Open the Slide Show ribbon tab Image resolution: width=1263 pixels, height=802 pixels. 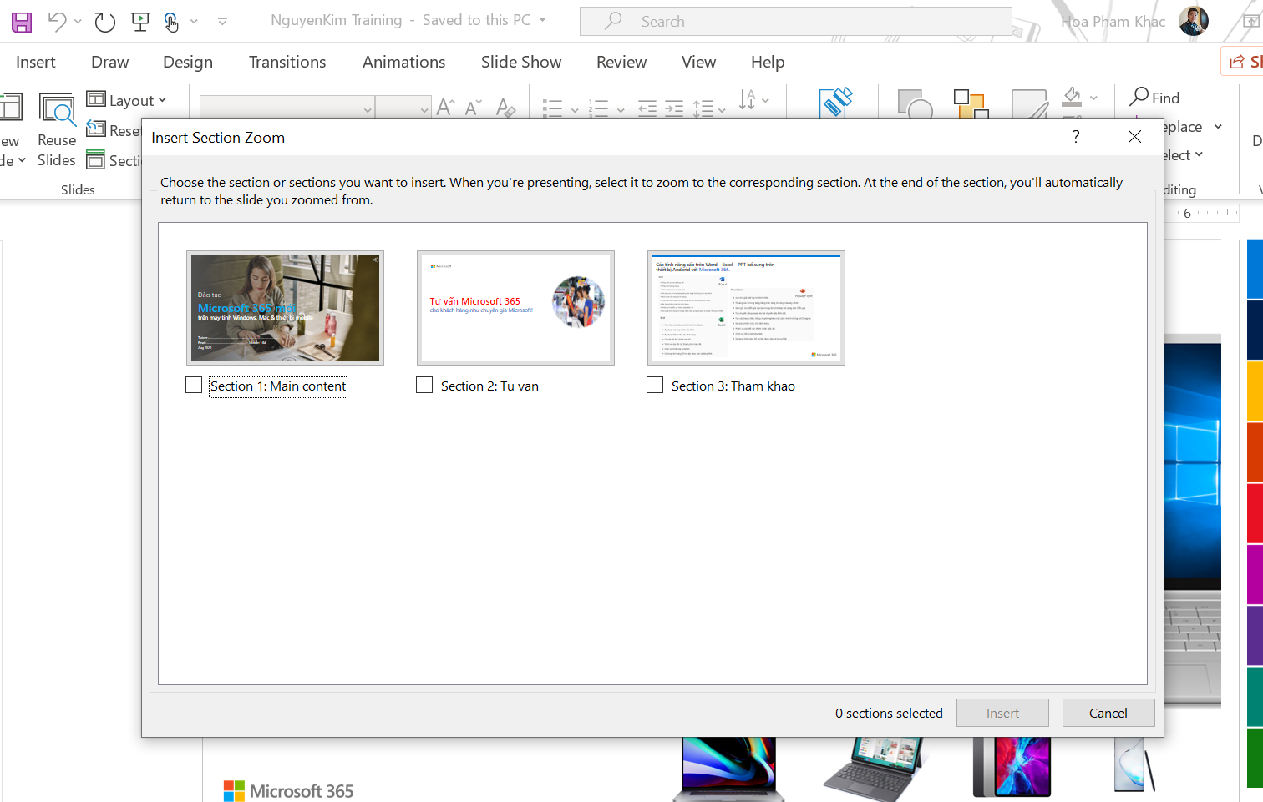click(x=520, y=61)
